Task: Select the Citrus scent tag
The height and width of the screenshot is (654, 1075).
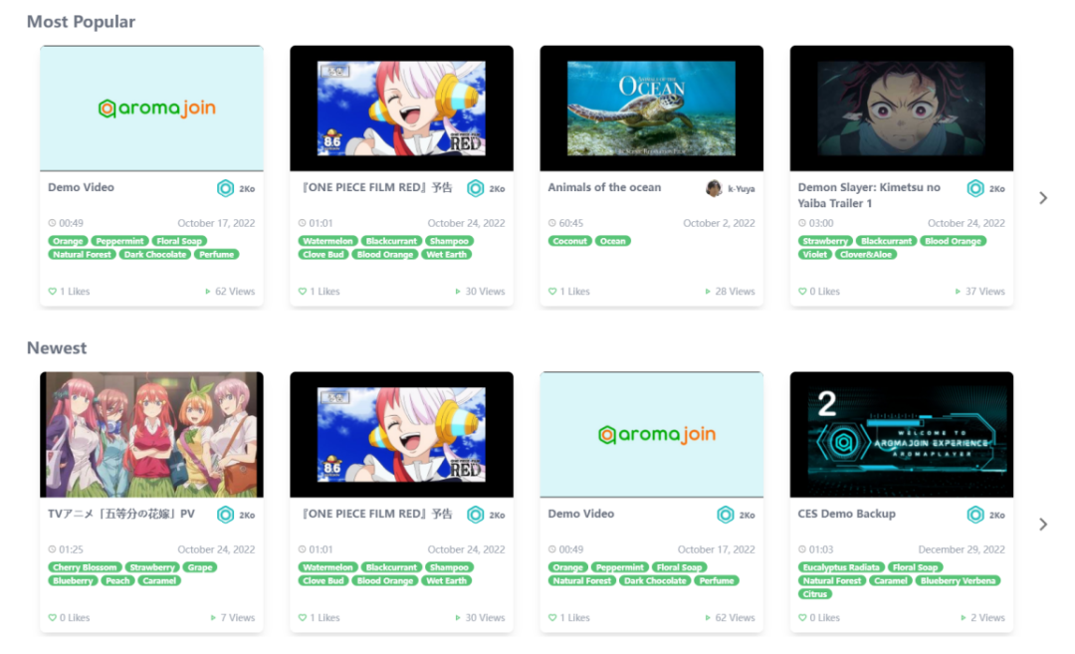Action: point(815,593)
